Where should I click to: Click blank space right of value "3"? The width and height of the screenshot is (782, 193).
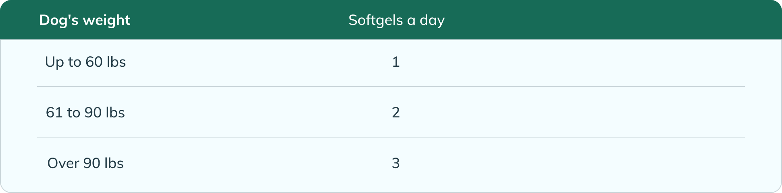(572, 163)
